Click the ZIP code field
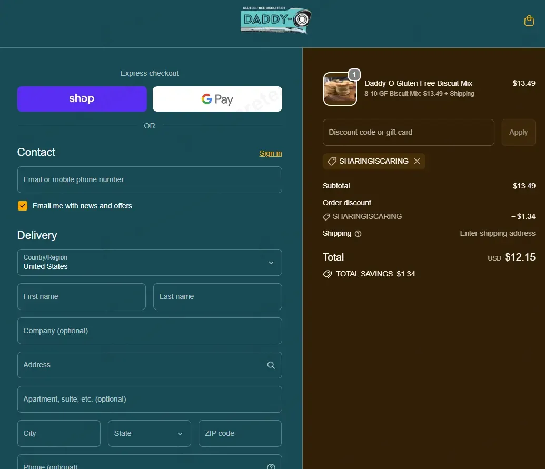Image resolution: width=545 pixels, height=469 pixels. tap(240, 433)
